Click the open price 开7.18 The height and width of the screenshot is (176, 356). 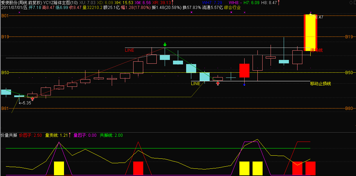point(34,8)
